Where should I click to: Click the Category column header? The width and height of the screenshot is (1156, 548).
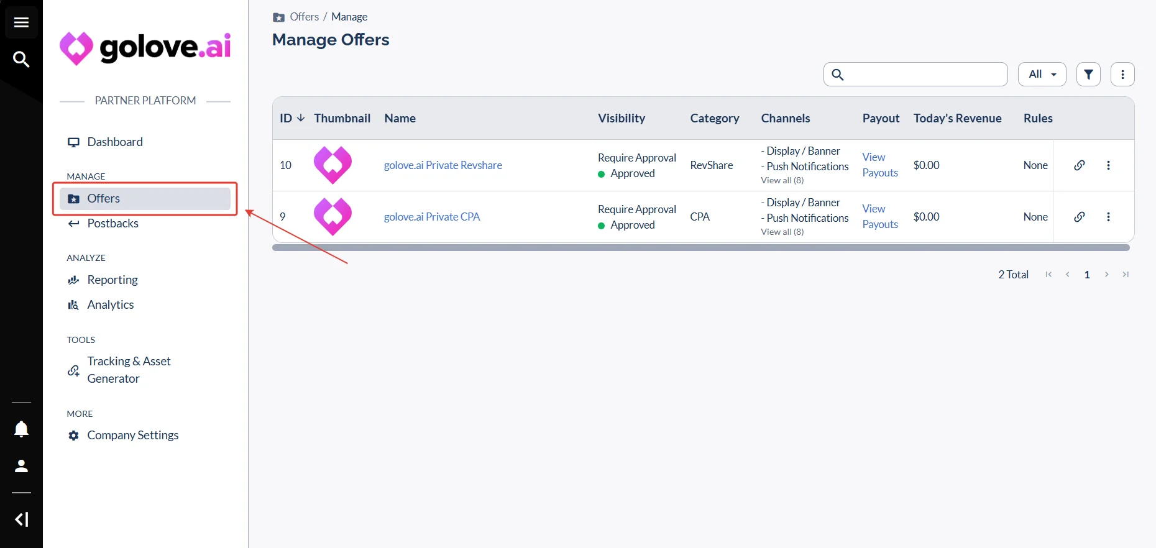coord(715,118)
